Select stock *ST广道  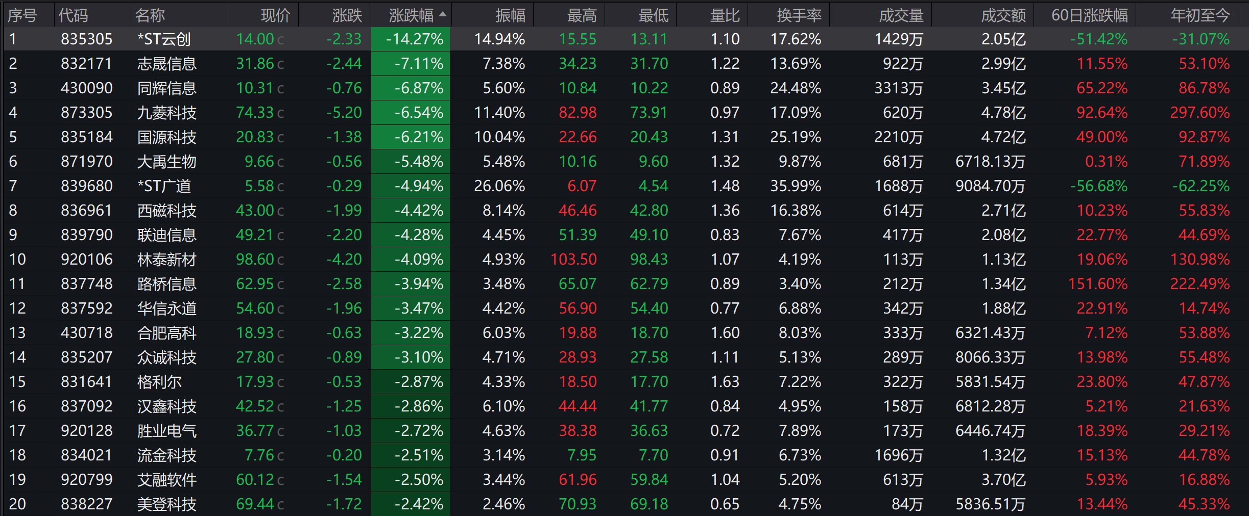click(x=164, y=186)
